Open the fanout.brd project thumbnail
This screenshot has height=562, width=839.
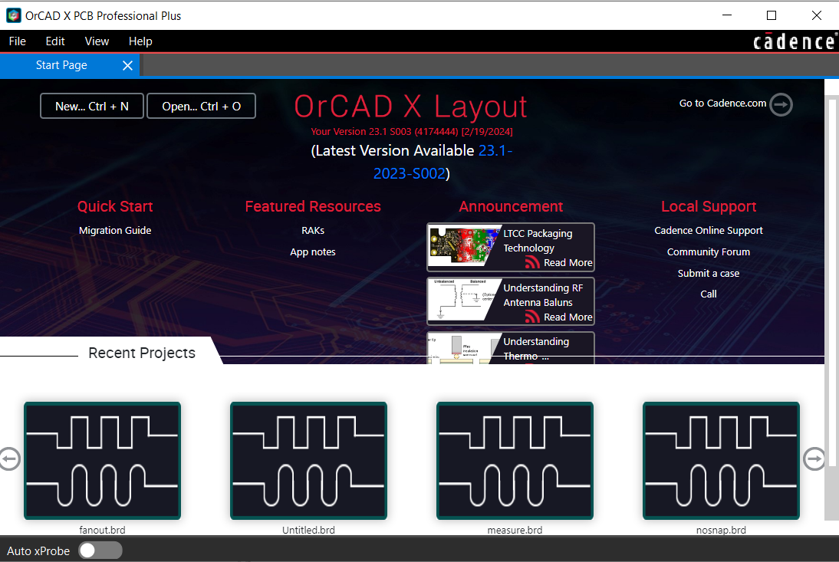(102, 460)
